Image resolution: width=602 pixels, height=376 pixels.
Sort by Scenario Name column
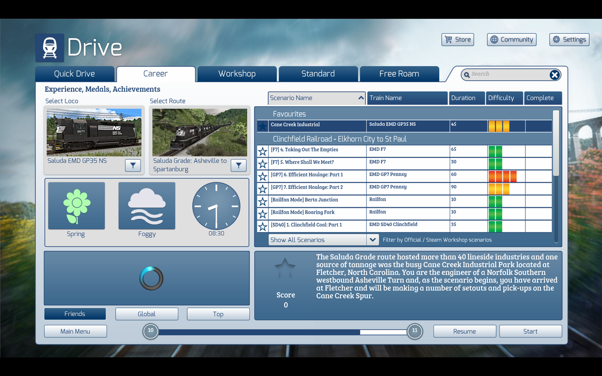click(317, 98)
